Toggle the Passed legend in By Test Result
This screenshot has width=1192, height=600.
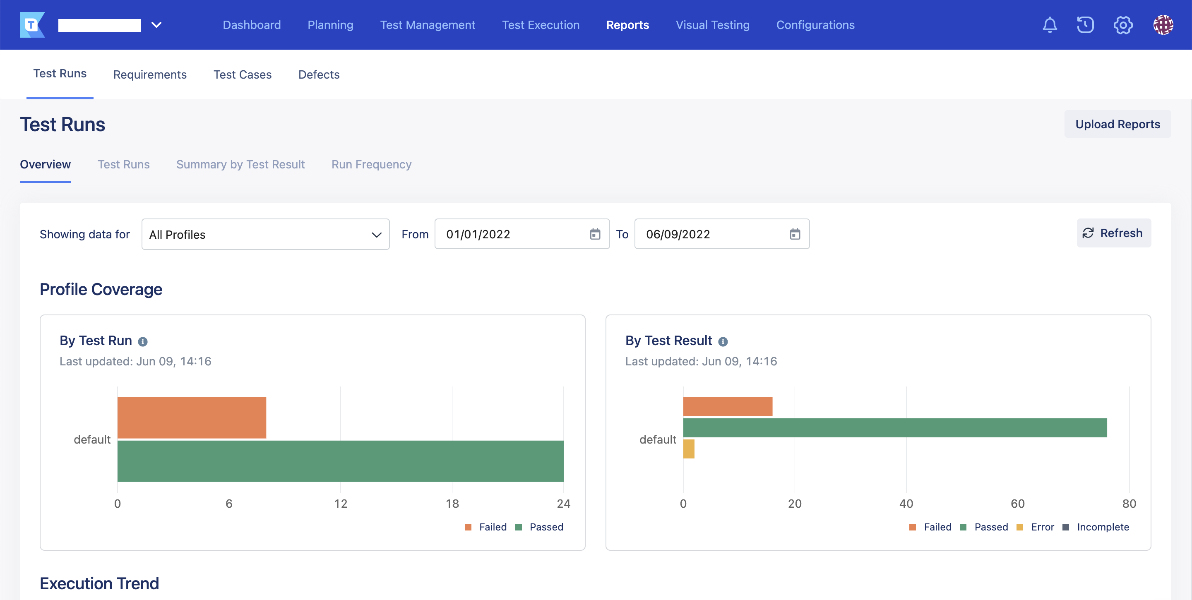(x=990, y=527)
